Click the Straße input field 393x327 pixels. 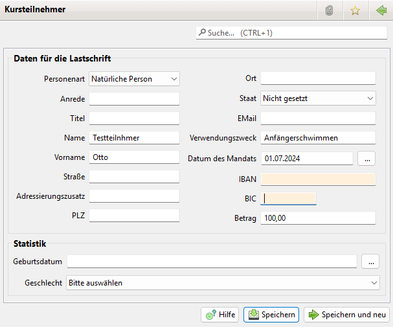point(134,177)
